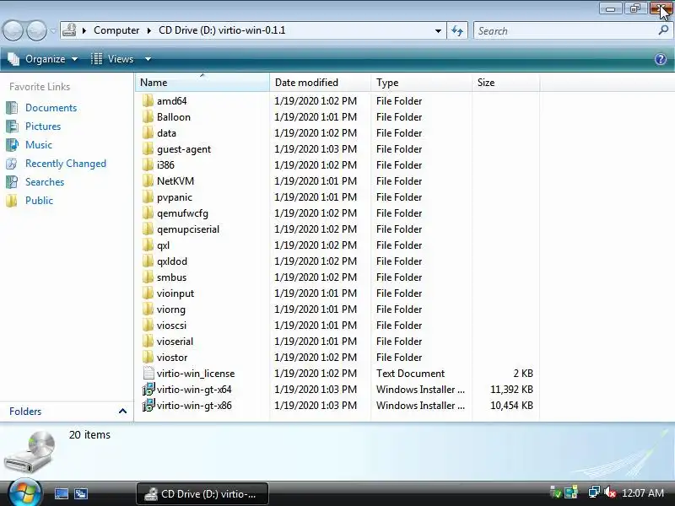The image size is (675, 506).
Task: Select the smbus folder icon
Action: [x=148, y=277]
